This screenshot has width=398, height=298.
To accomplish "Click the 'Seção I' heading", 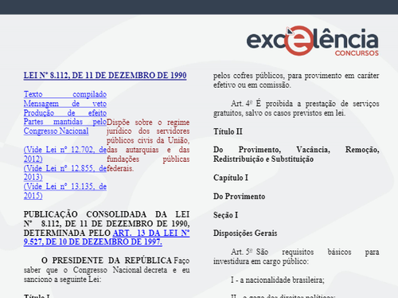I will click(225, 214).
